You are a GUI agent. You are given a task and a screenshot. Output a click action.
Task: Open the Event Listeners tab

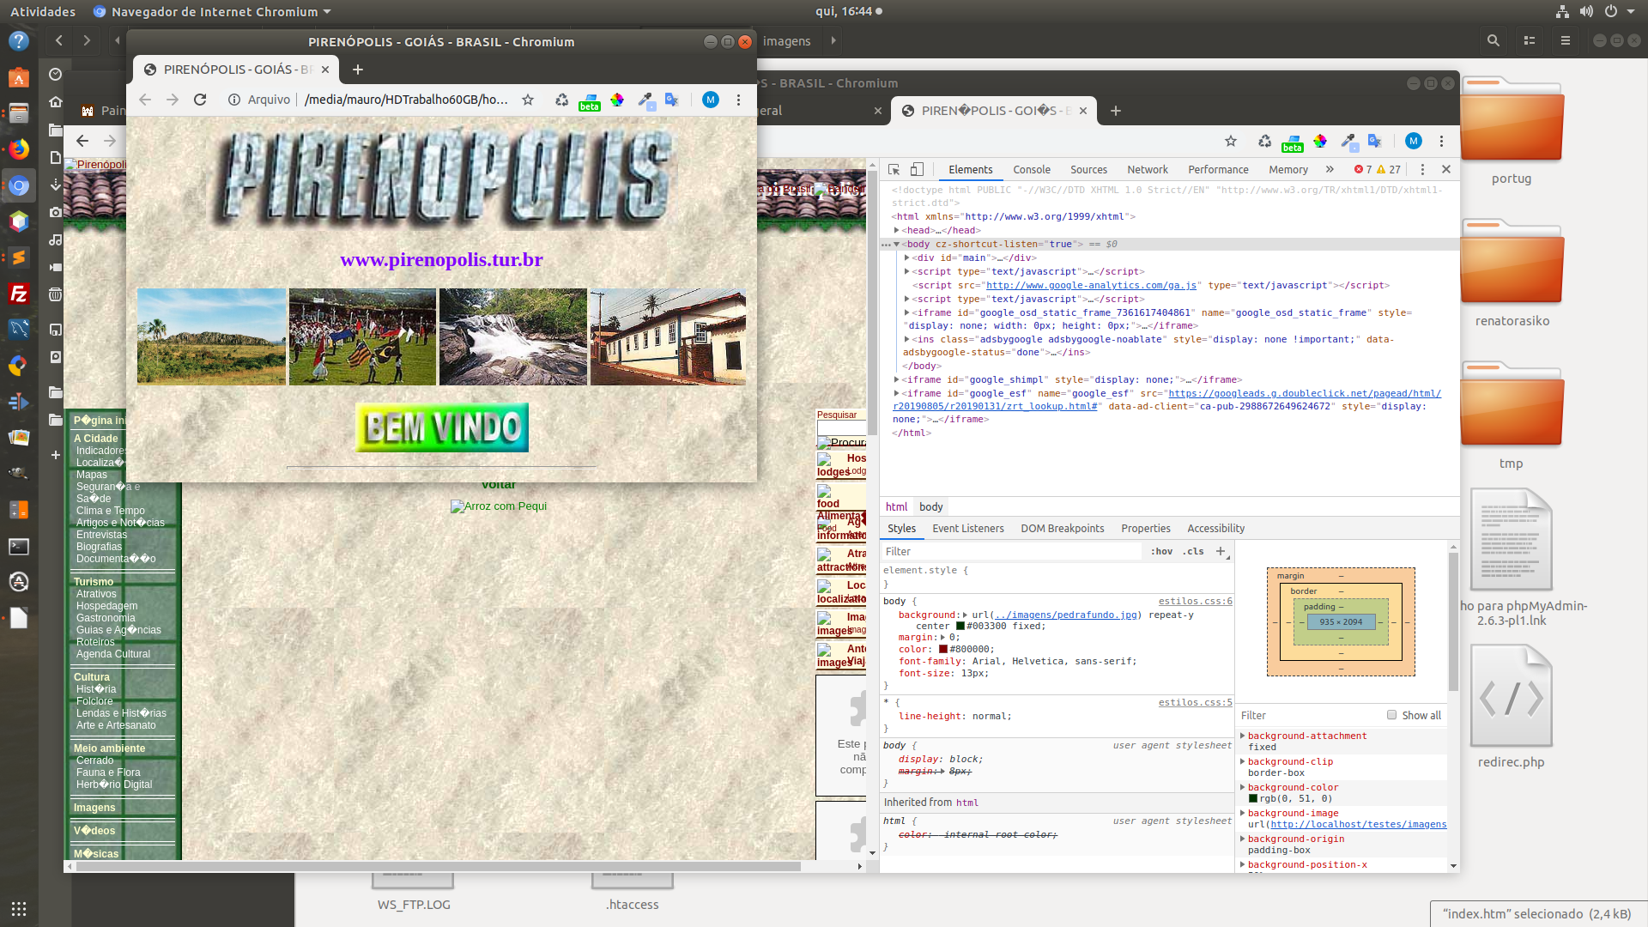967,528
